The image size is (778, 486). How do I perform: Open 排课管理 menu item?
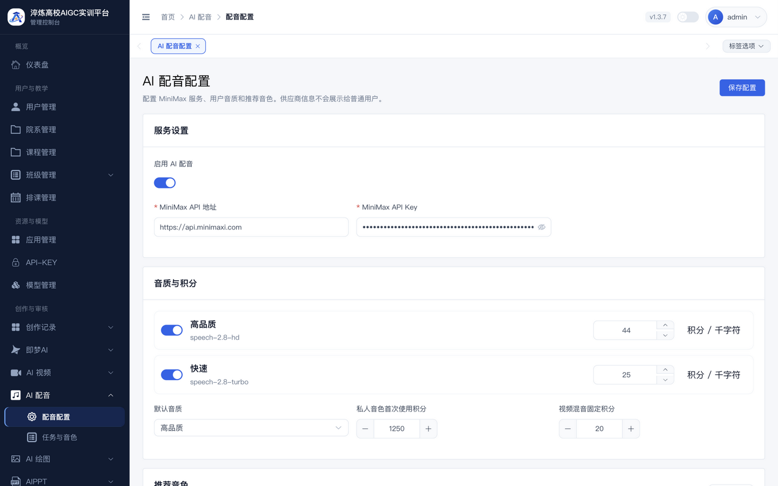coord(65,198)
